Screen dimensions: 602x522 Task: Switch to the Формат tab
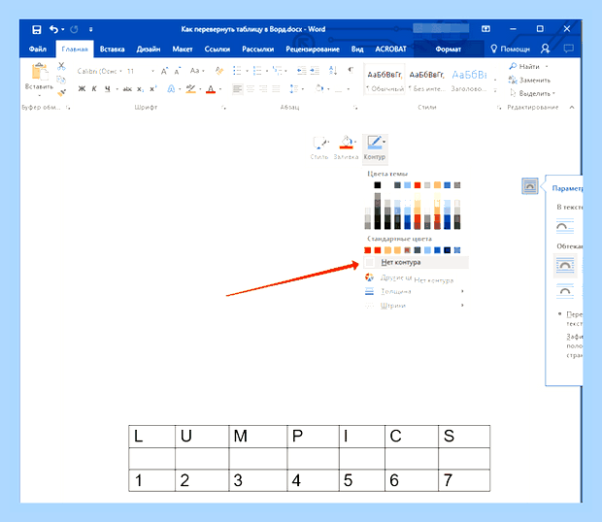(448, 49)
